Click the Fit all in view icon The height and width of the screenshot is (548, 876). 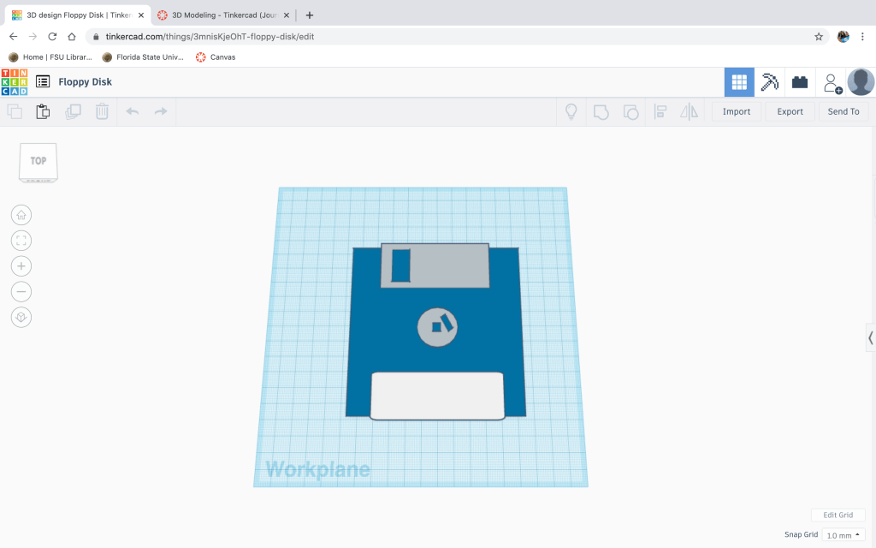click(21, 241)
